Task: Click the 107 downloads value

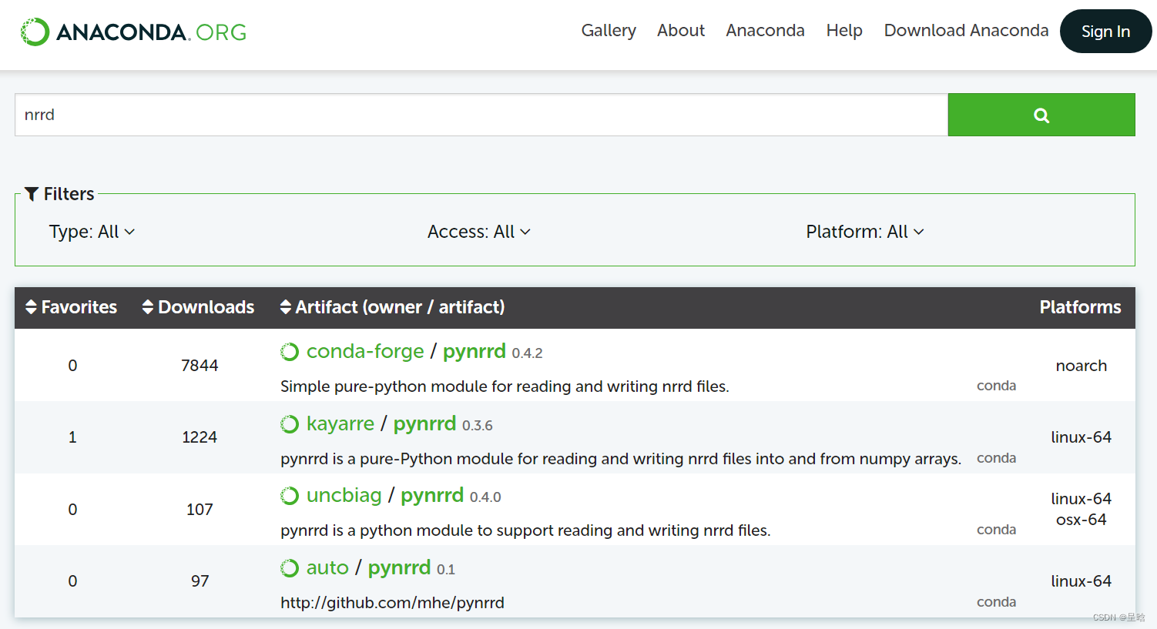Action: 200,510
